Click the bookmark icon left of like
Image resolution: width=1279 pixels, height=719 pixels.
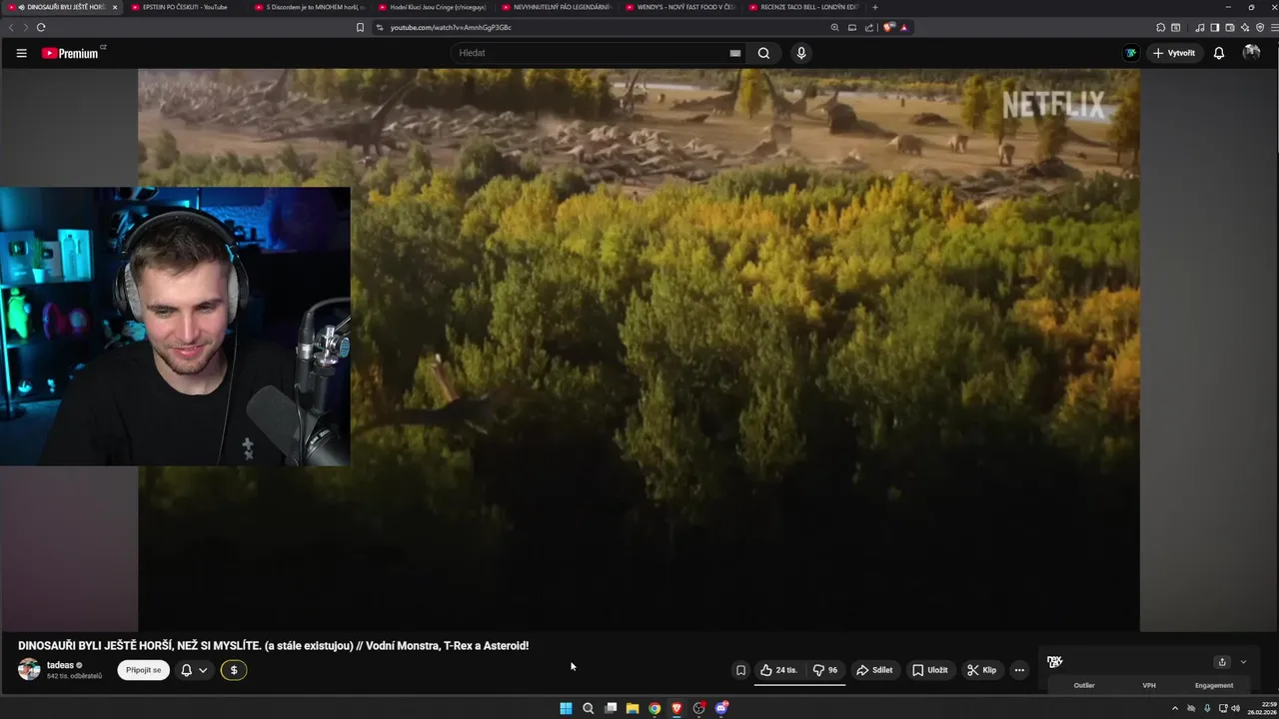tap(740, 670)
